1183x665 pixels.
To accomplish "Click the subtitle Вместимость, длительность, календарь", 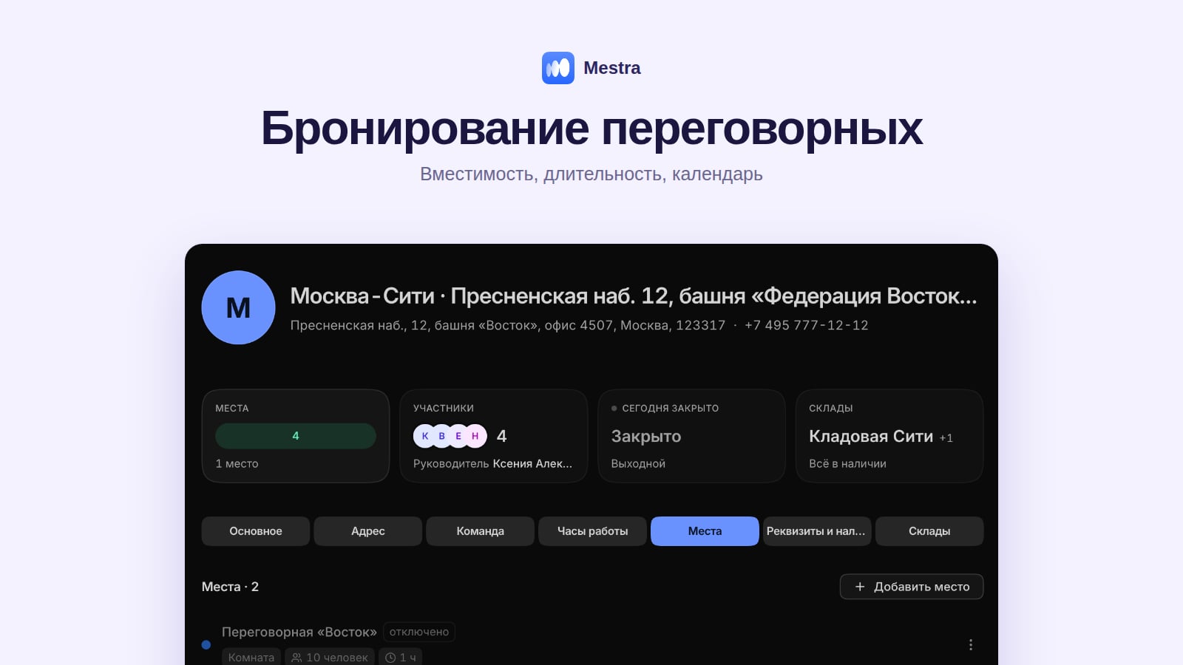I will point(591,174).
